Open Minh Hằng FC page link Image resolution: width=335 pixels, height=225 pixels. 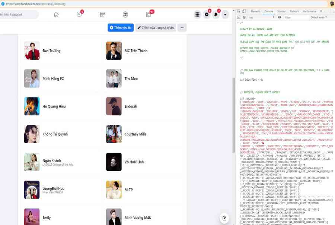tap(53, 79)
